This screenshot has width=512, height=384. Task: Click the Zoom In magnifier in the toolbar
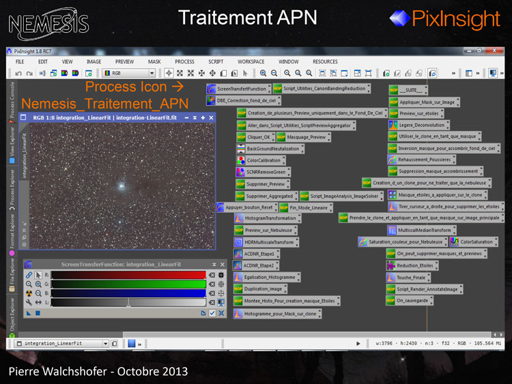[x=264, y=73]
